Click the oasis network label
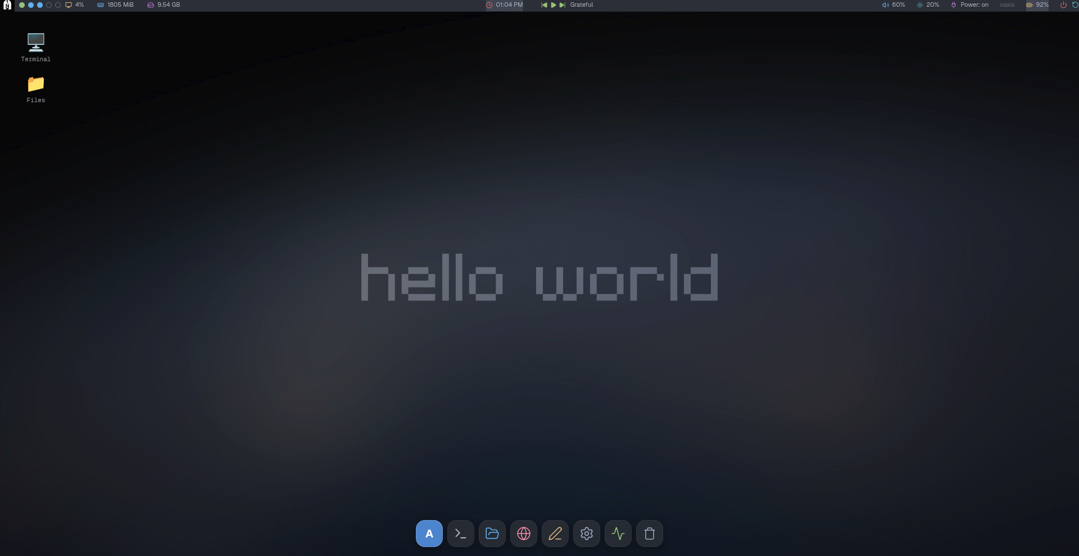 (x=1007, y=4)
